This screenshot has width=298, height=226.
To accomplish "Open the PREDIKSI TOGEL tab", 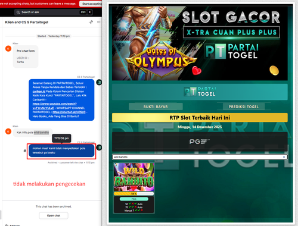I will [x=244, y=106].
